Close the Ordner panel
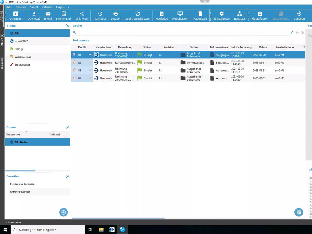This screenshot has height=234, width=312. (x=68, y=128)
